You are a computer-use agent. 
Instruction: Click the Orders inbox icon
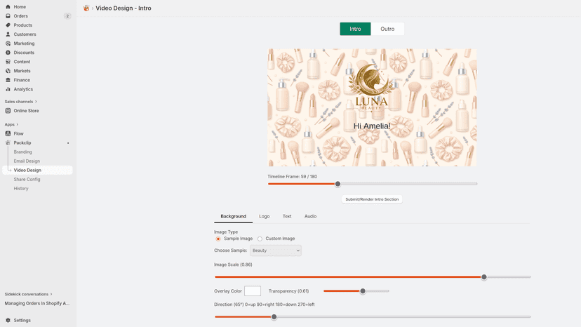pos(8,16)
